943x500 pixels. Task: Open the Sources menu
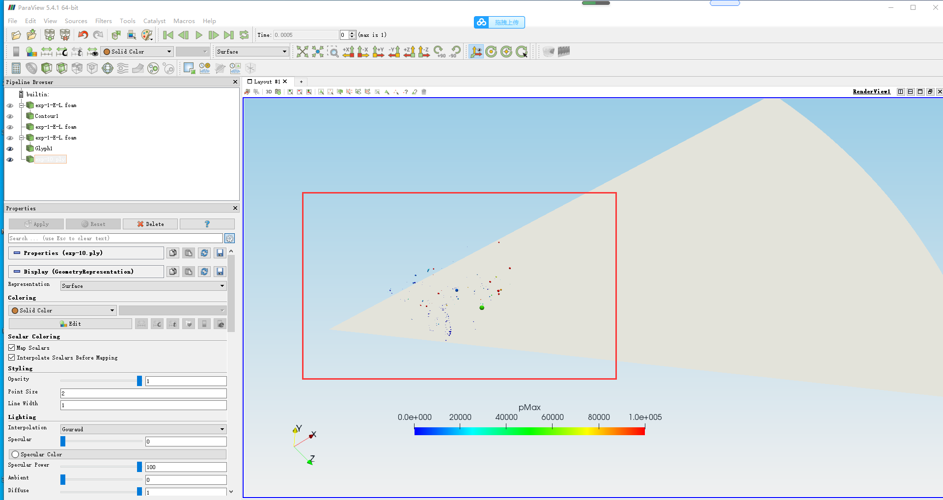point(76,21)
